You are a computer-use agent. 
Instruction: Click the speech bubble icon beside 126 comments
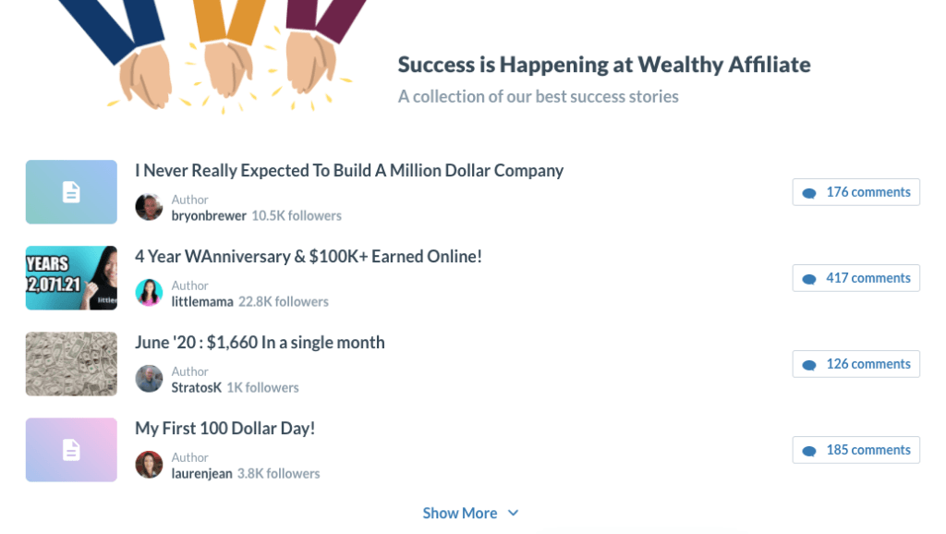point(809,365)
